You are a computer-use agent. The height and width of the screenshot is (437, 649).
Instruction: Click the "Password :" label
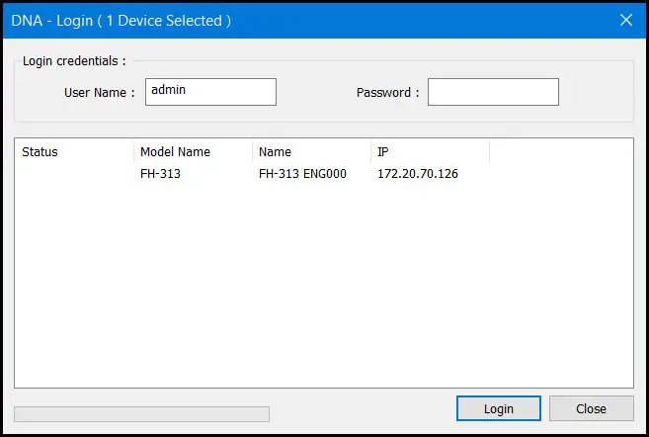point(387,93)
